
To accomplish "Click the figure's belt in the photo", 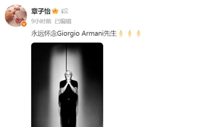I will coord(69,99).
